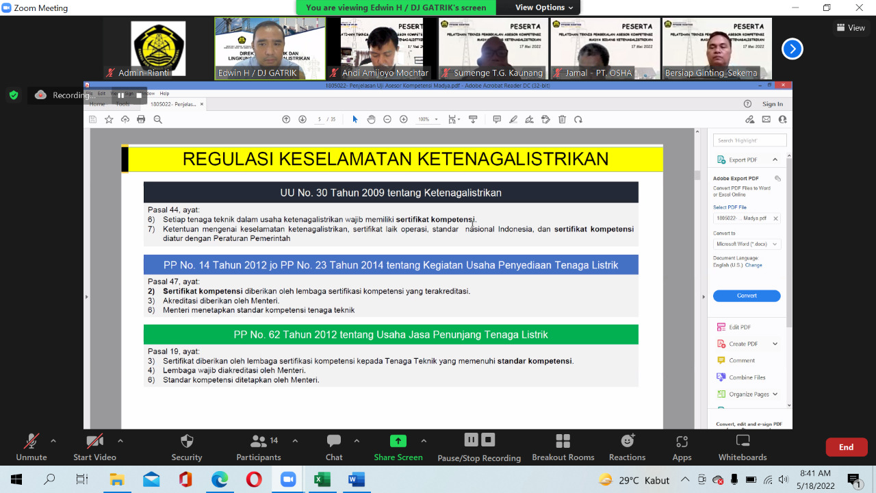Open the Security shield icon in Zoom
This screenshot has width=876, height=493.
[186, 447]
